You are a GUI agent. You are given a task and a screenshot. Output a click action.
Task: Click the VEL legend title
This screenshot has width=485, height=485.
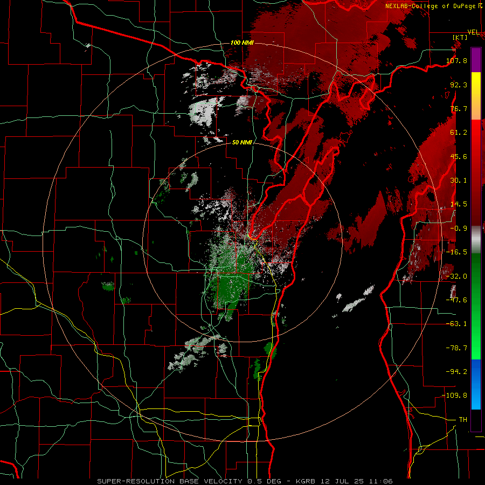473,32
